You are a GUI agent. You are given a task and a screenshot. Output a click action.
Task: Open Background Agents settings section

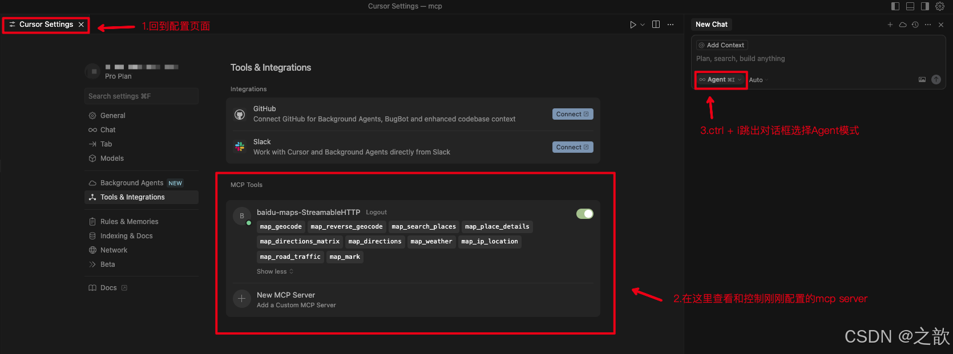(142, 183)
